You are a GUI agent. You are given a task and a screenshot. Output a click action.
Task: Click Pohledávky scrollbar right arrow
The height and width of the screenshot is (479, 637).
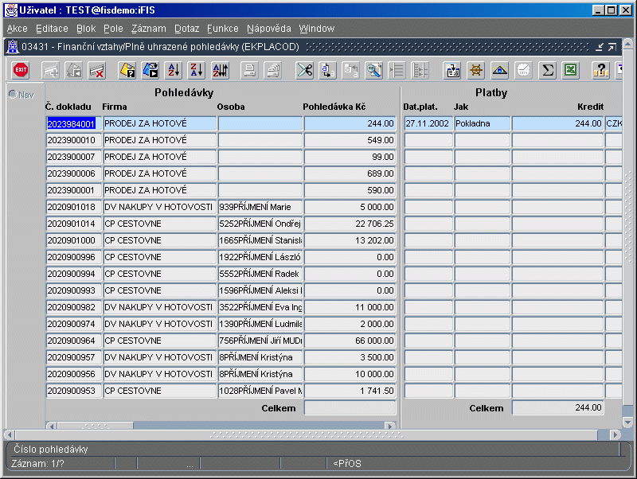(390, 426)
